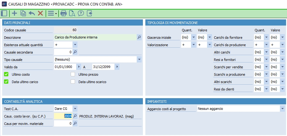287x136 pixels.
Task: Click the duplicate record icon
Action: 23,13
